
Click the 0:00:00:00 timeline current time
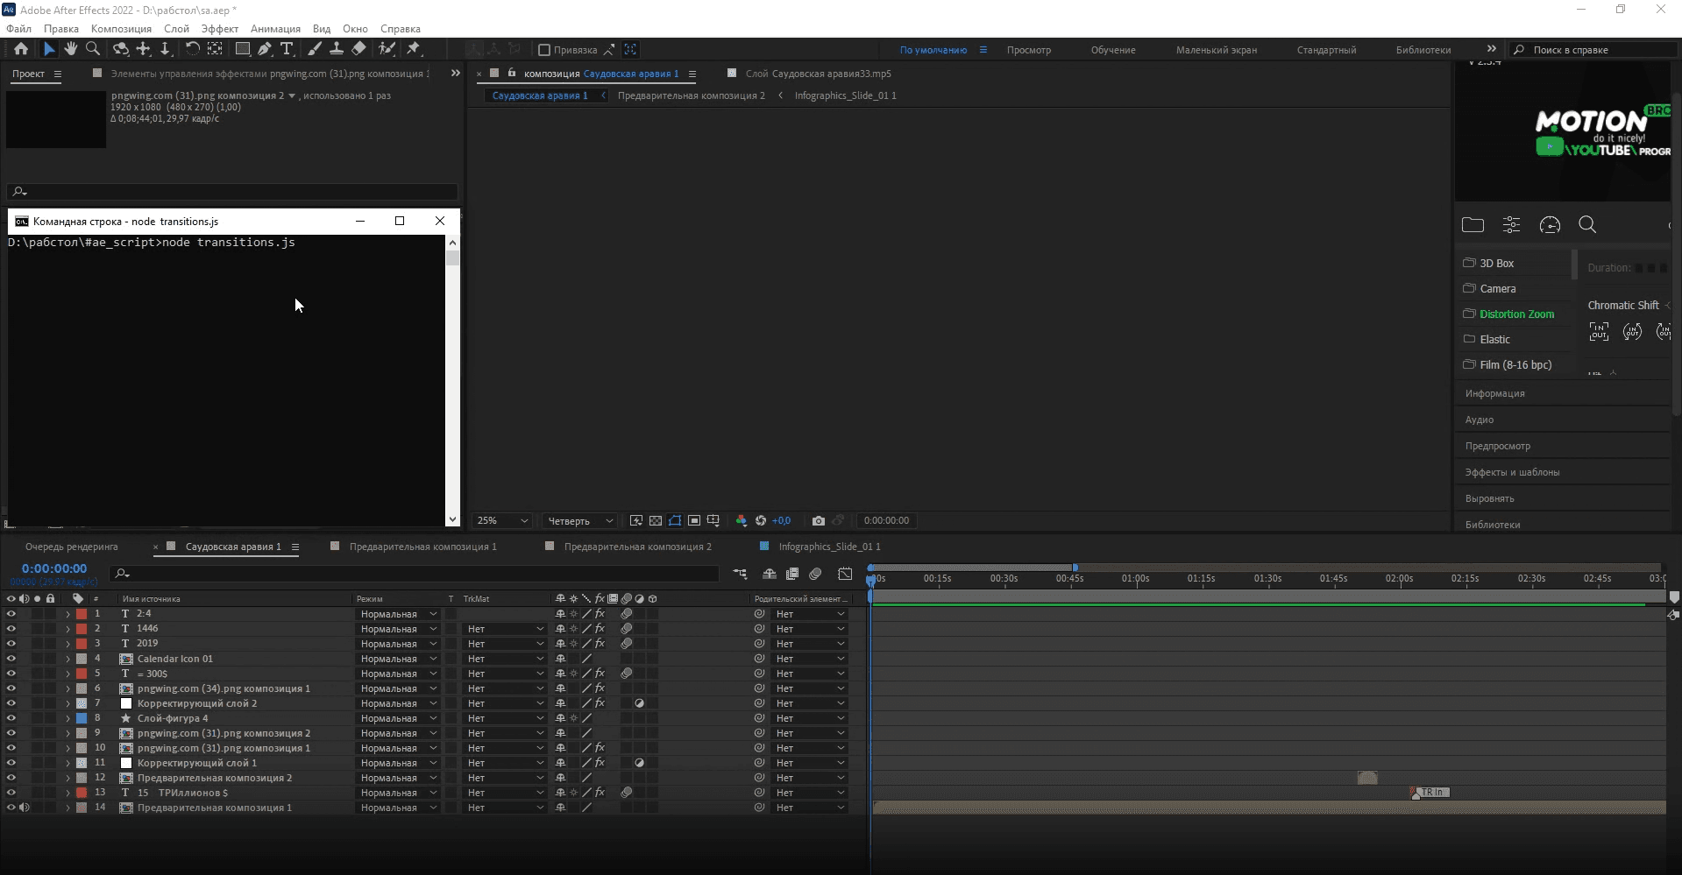point(54,568)
